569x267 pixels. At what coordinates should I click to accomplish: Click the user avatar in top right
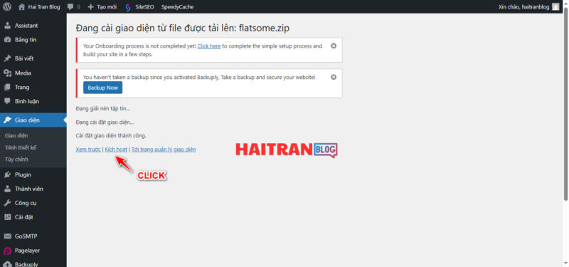(x=555, y=7)
